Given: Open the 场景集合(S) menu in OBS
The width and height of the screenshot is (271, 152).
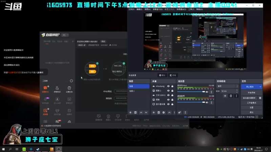Looking at the screenshot, I should 181,9.
